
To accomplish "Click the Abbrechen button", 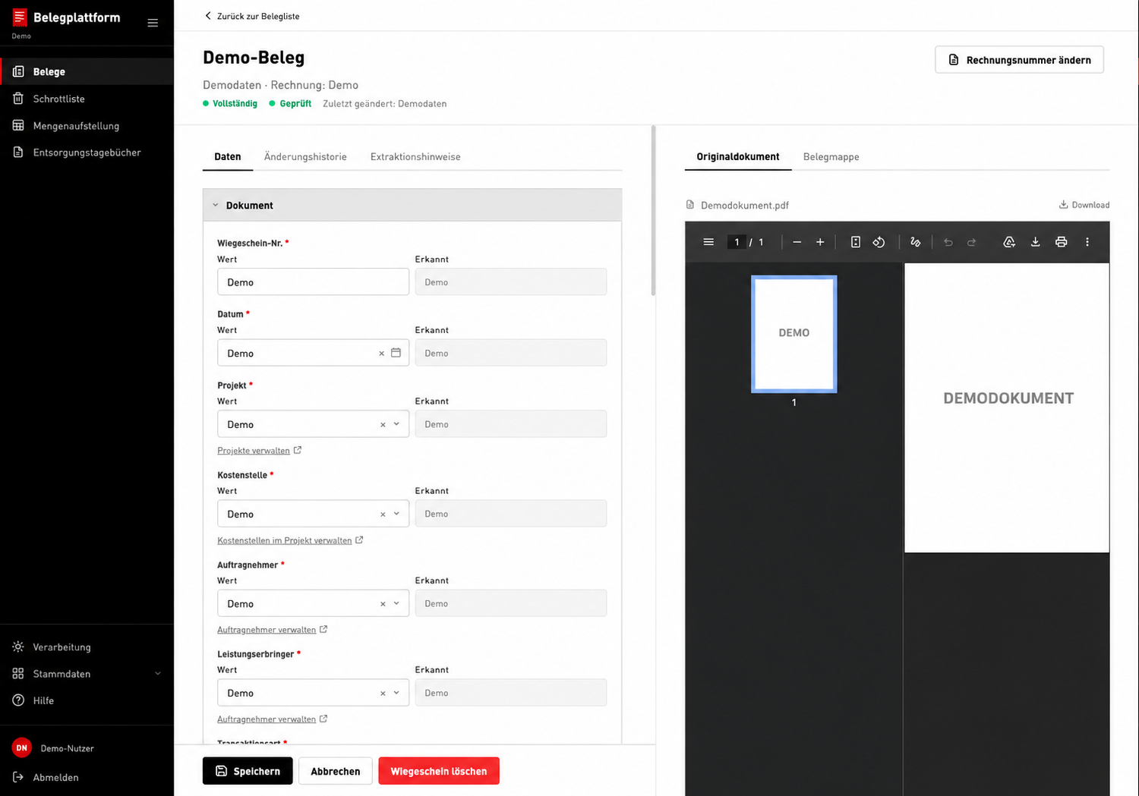I will click(336, 771).
